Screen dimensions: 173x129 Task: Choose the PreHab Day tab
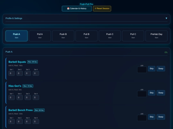(x=156, y=36)
